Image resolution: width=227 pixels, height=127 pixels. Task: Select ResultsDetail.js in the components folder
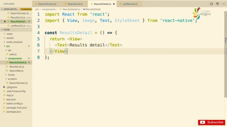[x=18, y=62]
